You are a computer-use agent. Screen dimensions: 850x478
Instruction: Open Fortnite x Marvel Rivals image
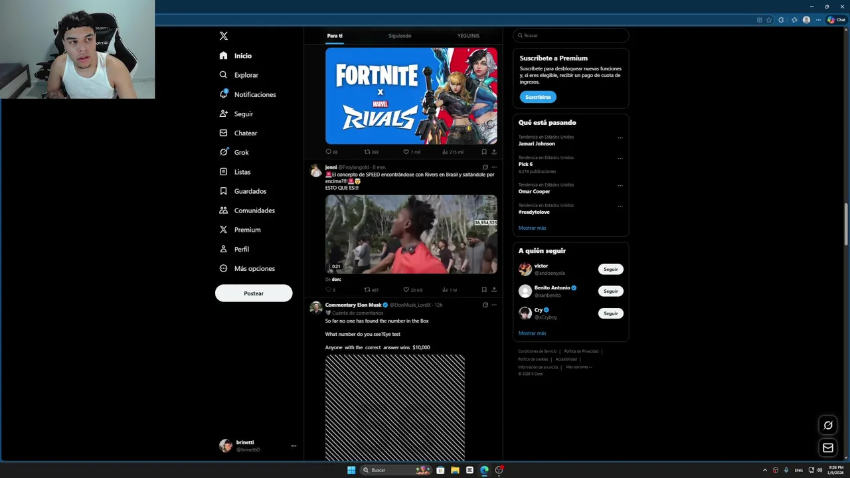(x=411, y=96)
